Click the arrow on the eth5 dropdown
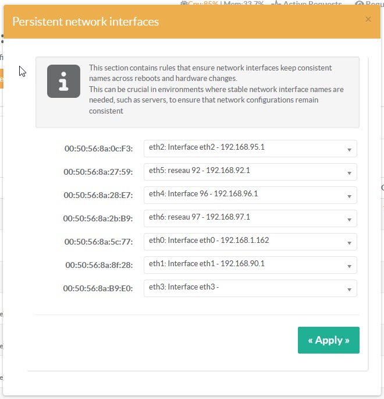The width and height of the screenshot is (384, 399). point(349,173)
